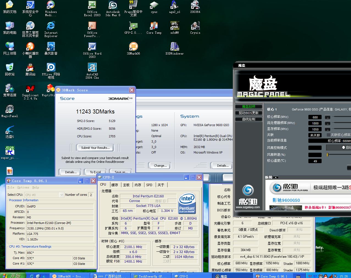Click the 风扇转速 fan speed slider handle

[327, 155]
